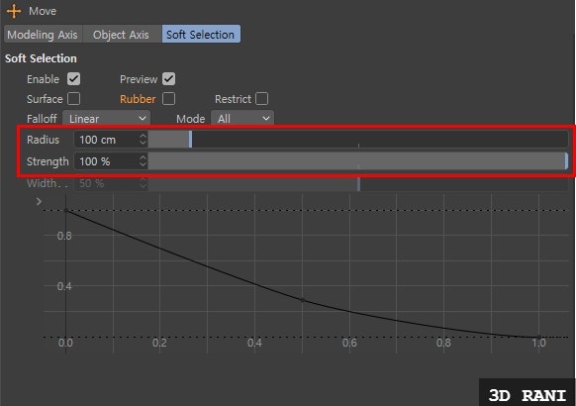
Task: Click the curve's end point at 1.0
Action: coord(539,337)
